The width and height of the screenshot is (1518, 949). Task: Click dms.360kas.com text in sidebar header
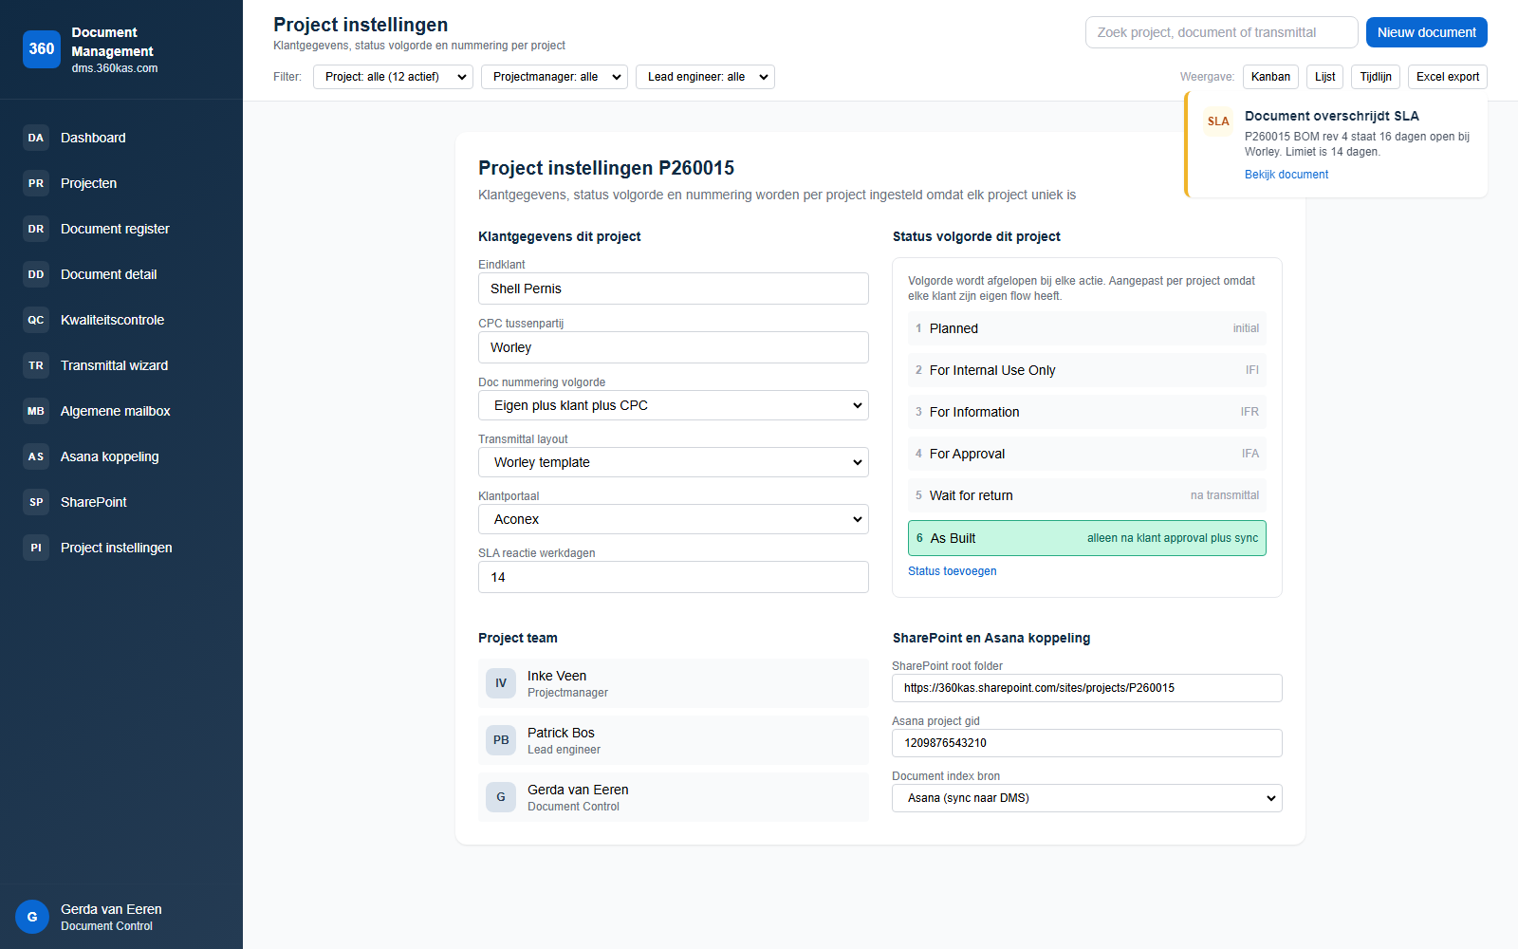point(115,68)
